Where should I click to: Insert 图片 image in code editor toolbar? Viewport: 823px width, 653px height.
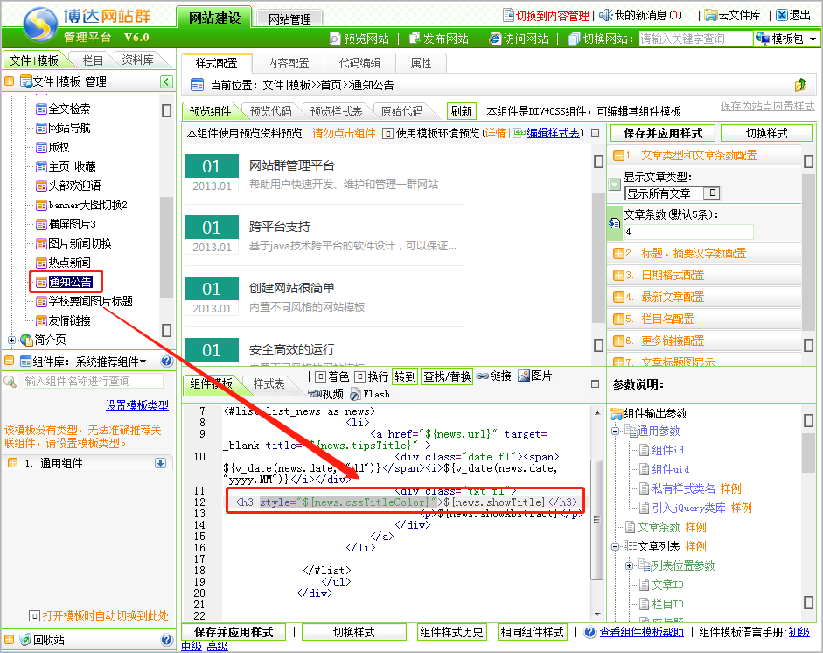pyautogui.click(x=524, y=376)
